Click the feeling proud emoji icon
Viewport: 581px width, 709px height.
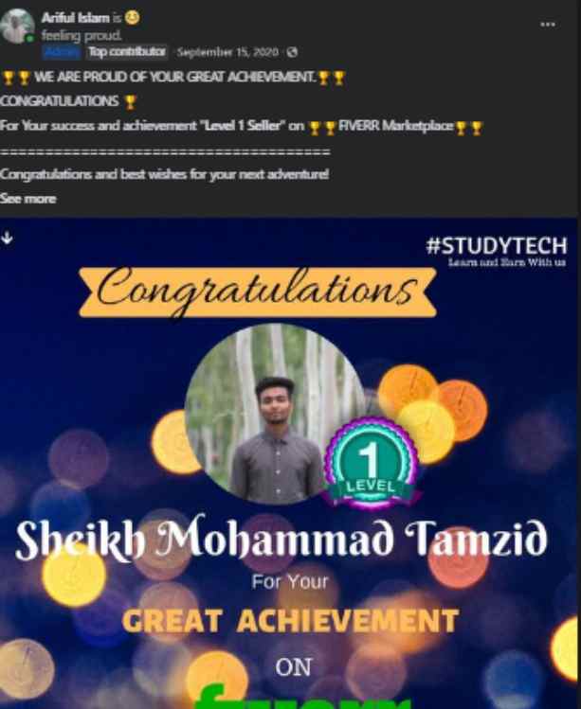133,18
